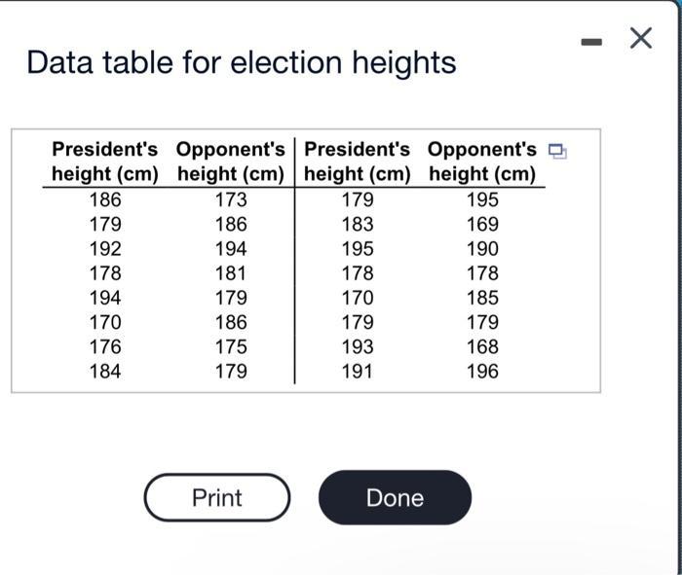Select the opponent's height value 168
Viewport: 682px width, 575px height.
pyautogui.click(x=482, y=347)
